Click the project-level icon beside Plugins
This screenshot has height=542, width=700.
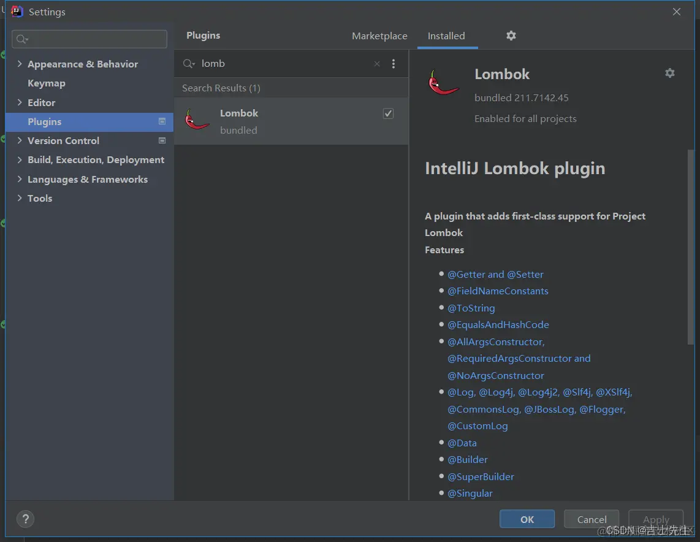click(162, 121)
